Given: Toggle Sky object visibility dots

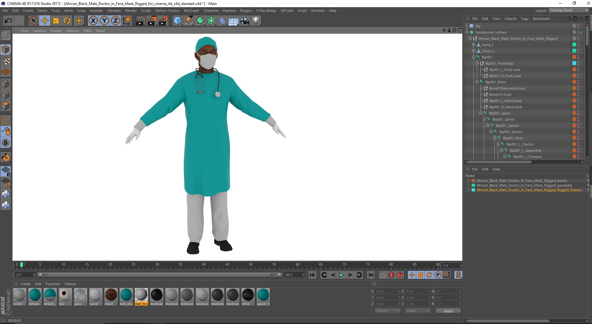Looking at the screenshot, I should coord(579,26).
